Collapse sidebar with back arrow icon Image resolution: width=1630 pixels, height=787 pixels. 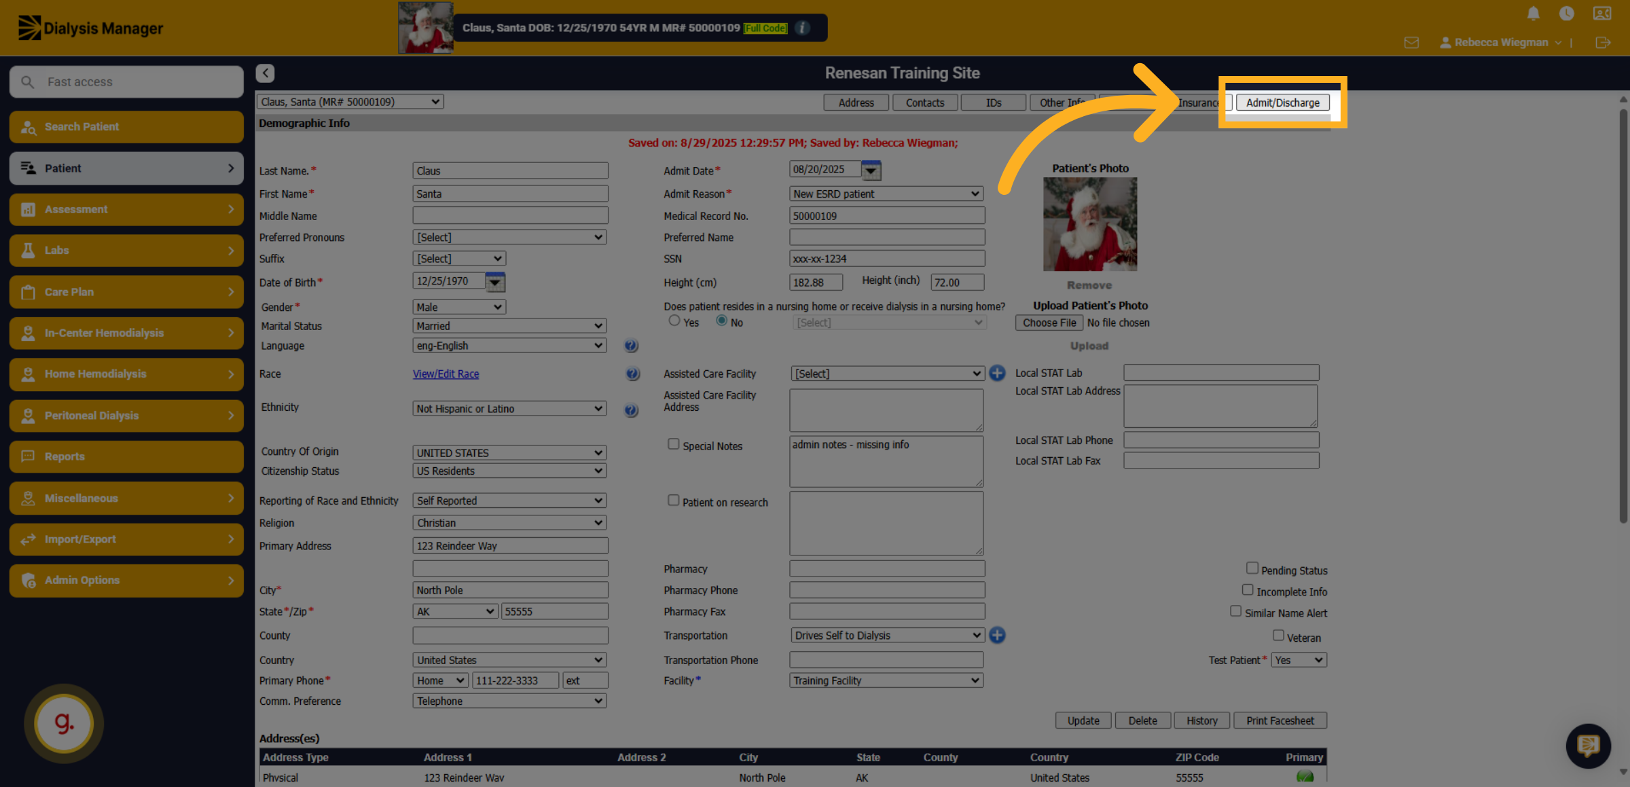coord(266,73)
